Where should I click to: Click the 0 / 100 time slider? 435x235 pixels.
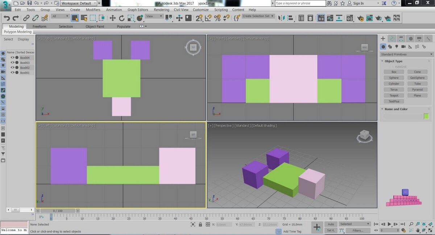58,211
